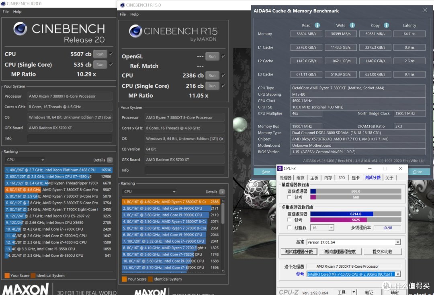
Task: Click the R15 Info input field
Action: (184, 170)
